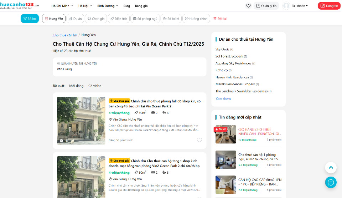Image resolution: width=342 pixels, height=198 pixels.
Task: Open thumbnail of the tầng 1 shop listing
Action: click(x=81, y=177)
